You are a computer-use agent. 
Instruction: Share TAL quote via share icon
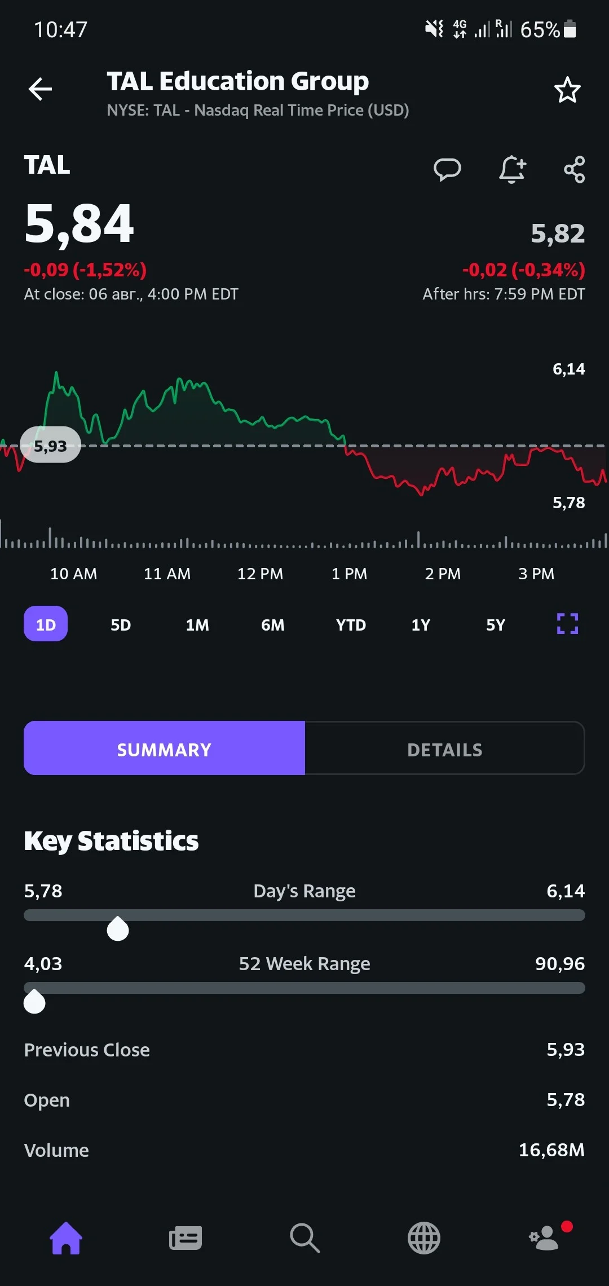click(575, 169)
